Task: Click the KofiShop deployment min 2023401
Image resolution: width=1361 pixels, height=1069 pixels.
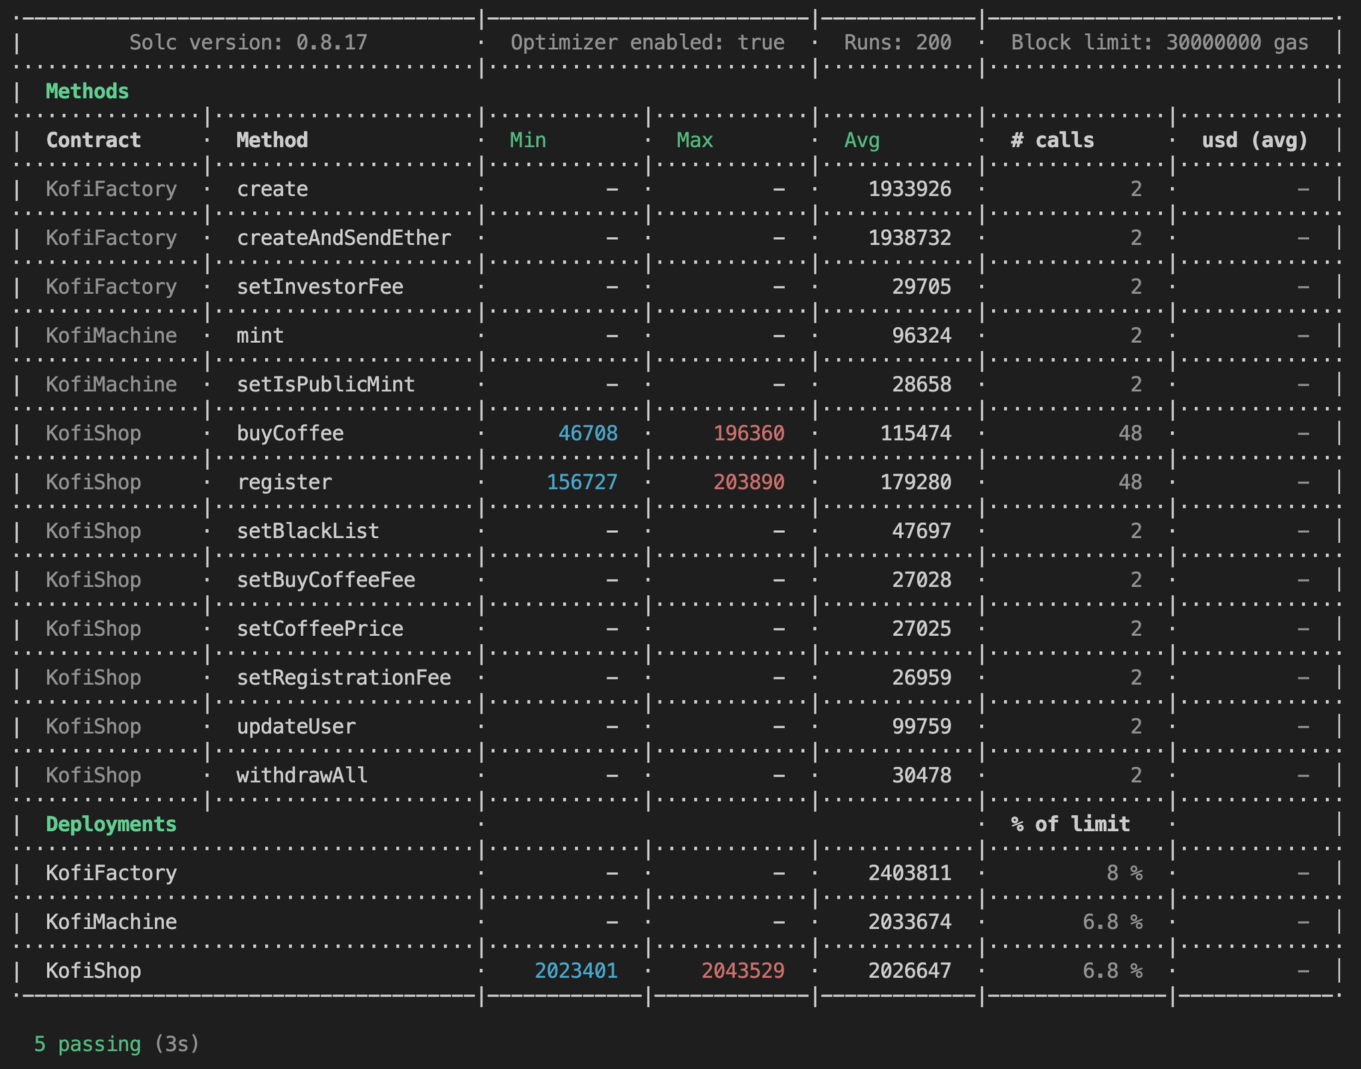Action: coord(576,971)
